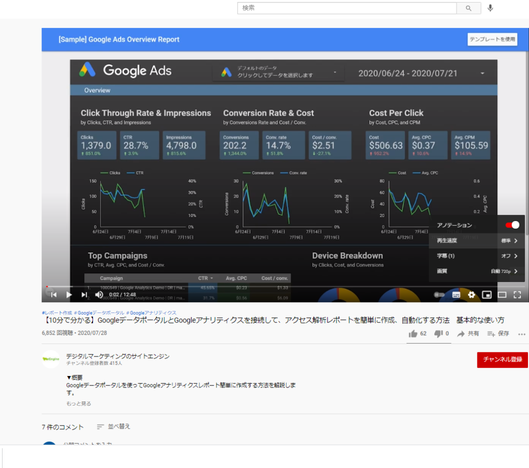Select the Overview tab in report

tap(97, 90)
